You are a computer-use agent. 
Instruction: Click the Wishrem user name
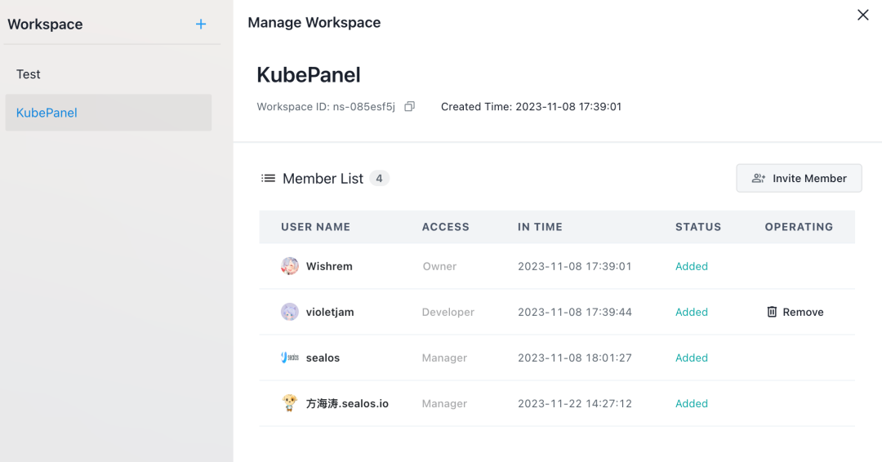tap(329, 266)
